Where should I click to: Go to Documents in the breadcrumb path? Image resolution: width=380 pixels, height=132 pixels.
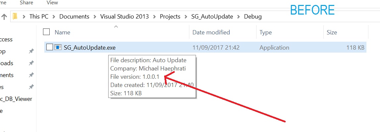coord(74,17)
